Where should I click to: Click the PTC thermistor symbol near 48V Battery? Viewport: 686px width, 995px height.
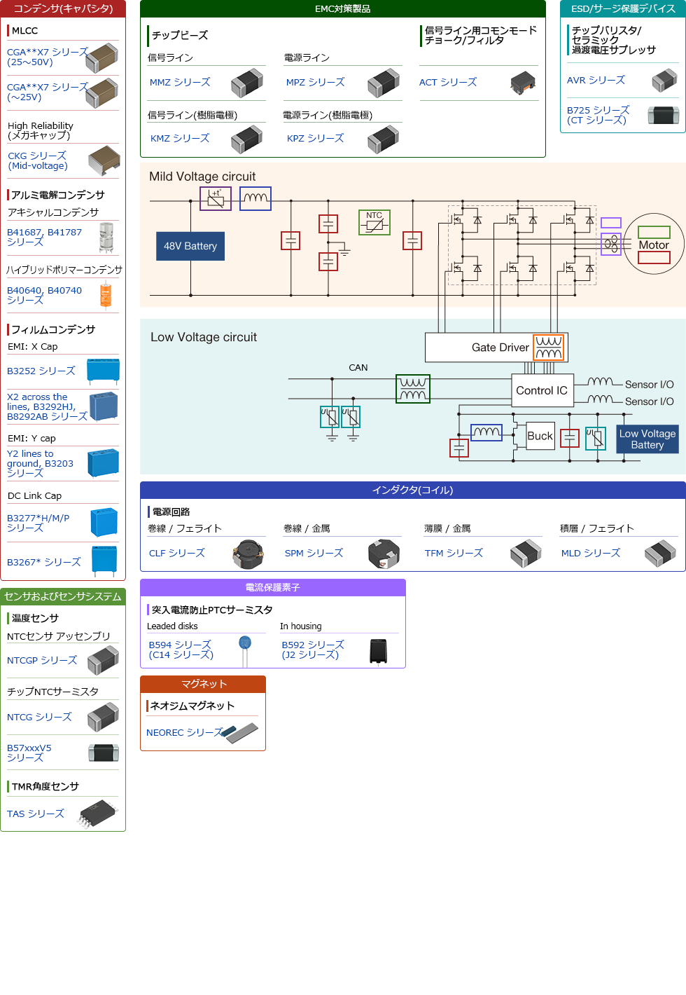click(x=216, y=199)
